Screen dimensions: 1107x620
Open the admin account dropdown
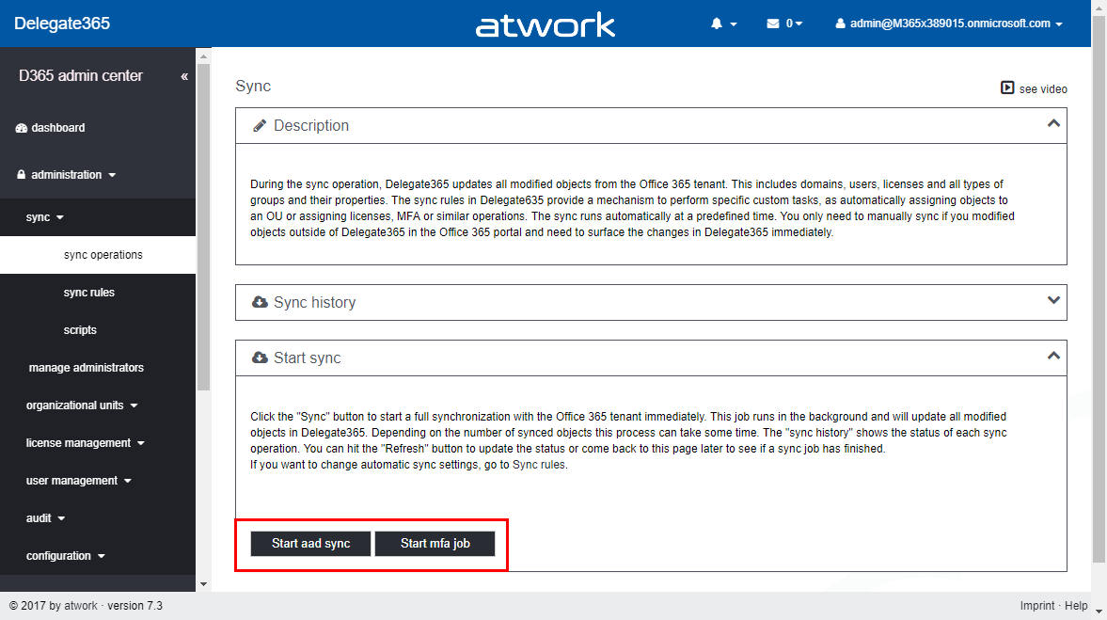click(949, 24)
